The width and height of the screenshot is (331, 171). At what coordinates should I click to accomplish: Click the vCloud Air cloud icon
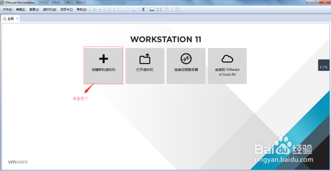227,59
